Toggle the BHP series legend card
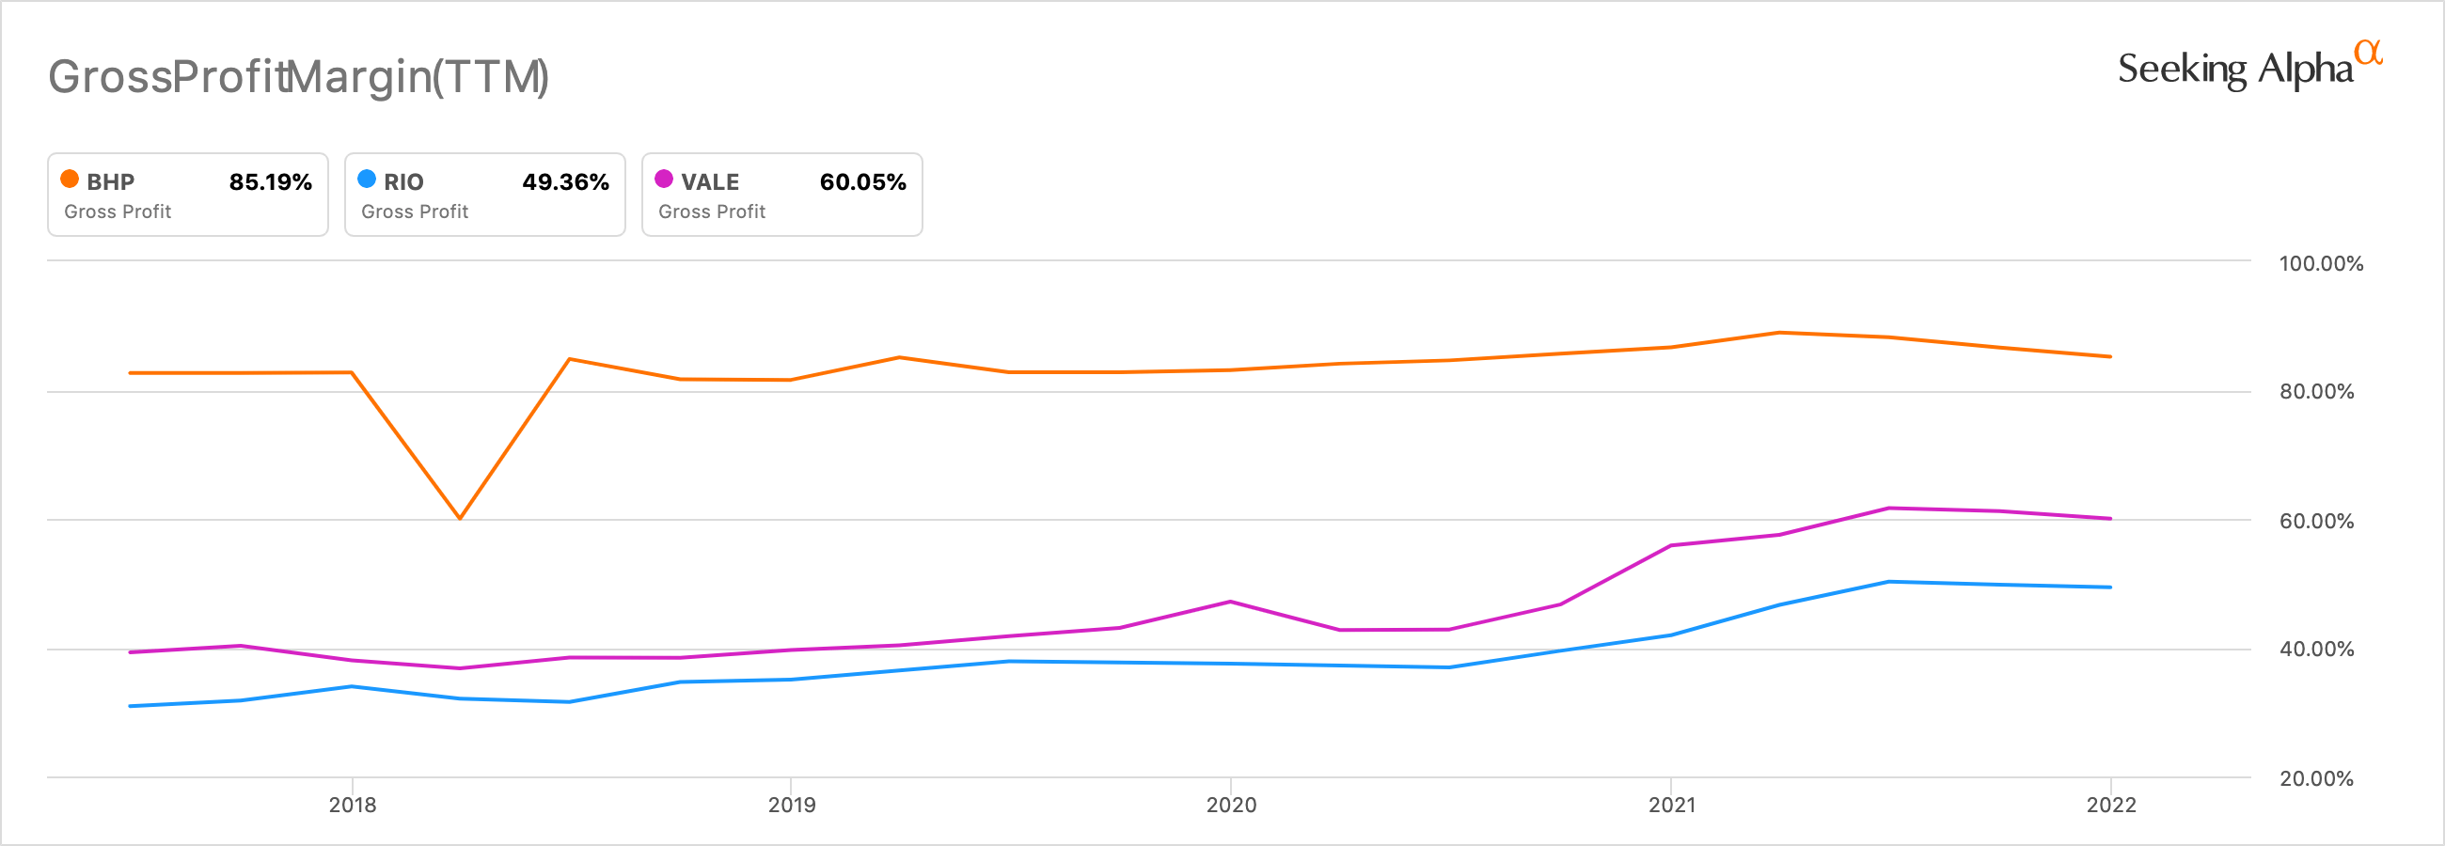This screenshot has width=2445, height=846. point(188,195)
